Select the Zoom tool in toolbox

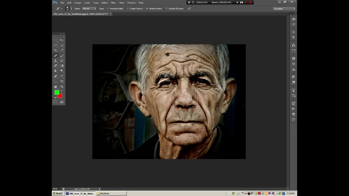pyautogui.click(x=62, y=87)
